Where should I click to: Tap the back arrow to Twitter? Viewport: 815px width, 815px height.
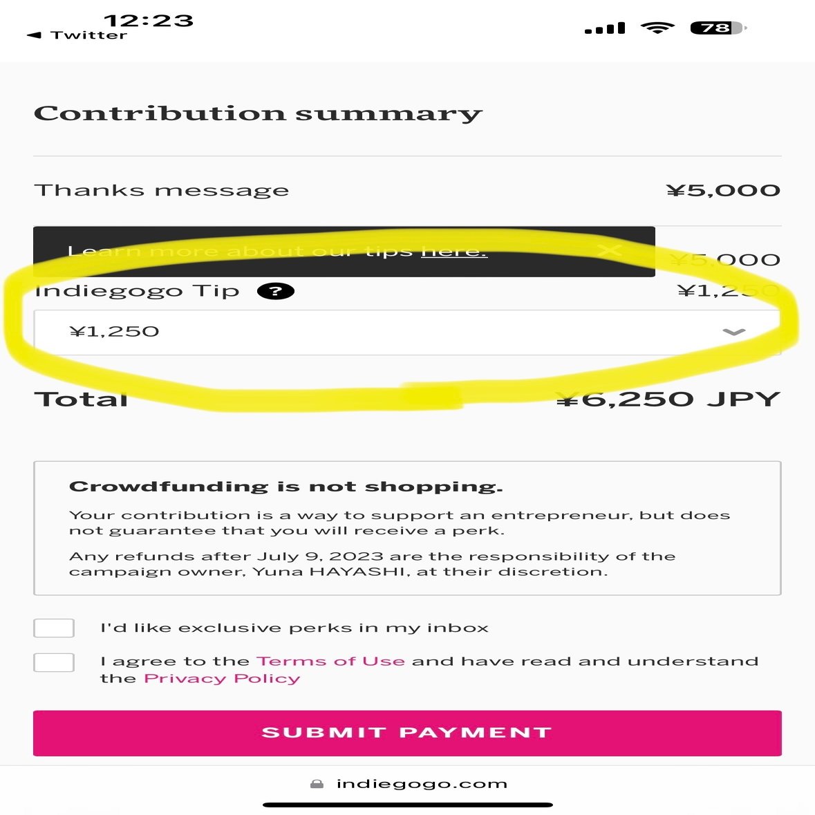click(x=33, y=35)
